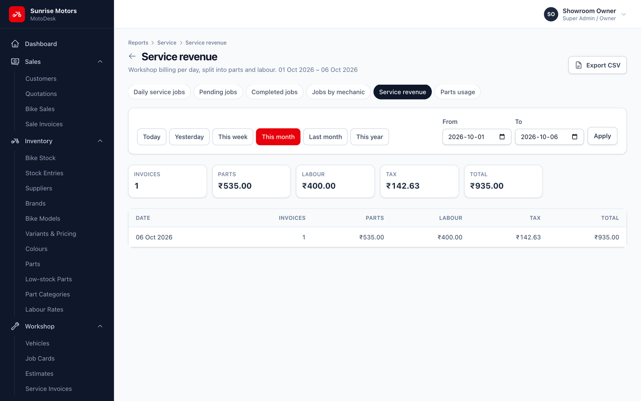This screenshot has width=641, height=401.
Task: Click the back arrow beside Service revenue
Action: [132, 57]
